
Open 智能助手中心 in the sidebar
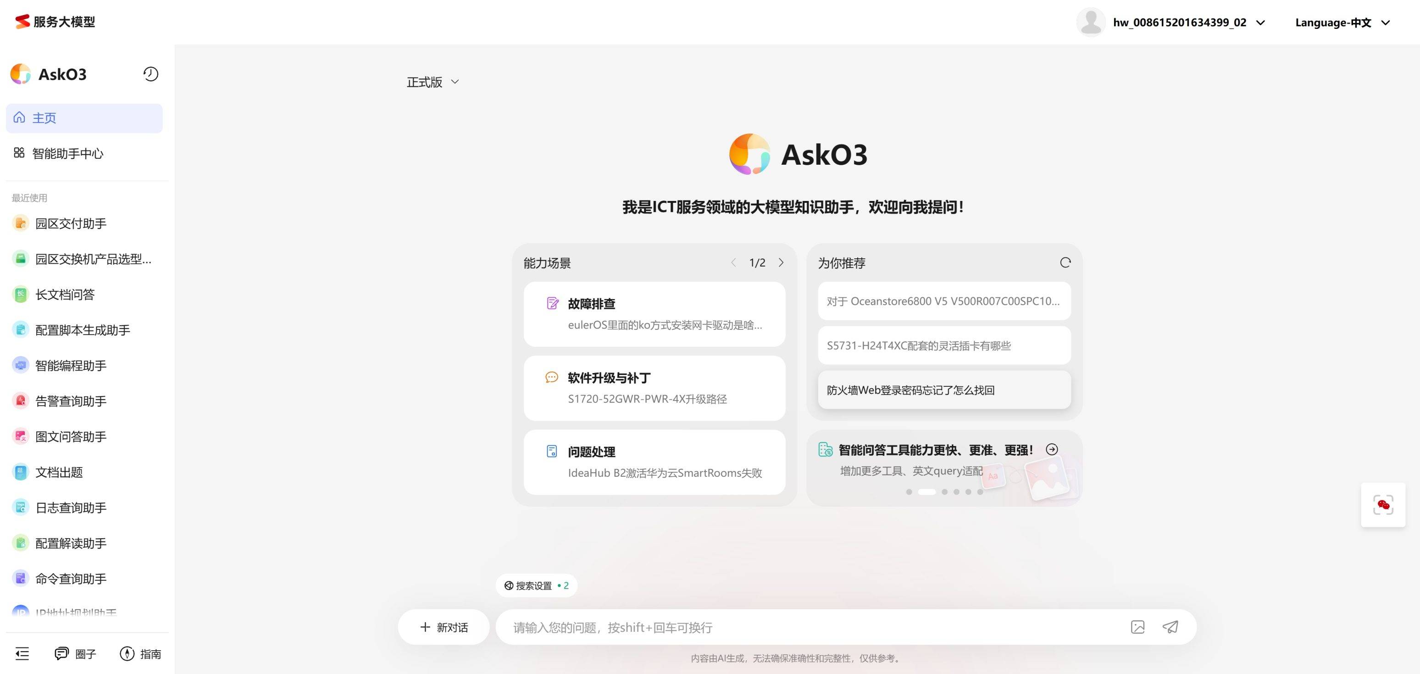point(67,153)
